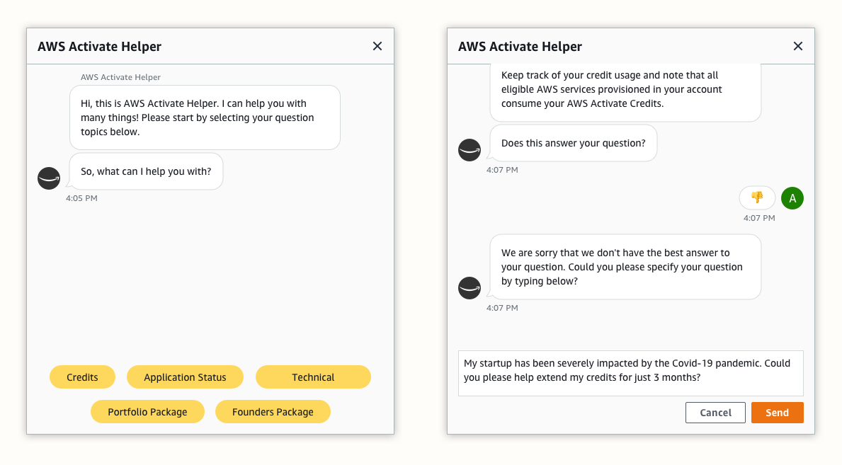The image size is (842, 465).
Task: Choose the Technical question topic
Action: 313,377
